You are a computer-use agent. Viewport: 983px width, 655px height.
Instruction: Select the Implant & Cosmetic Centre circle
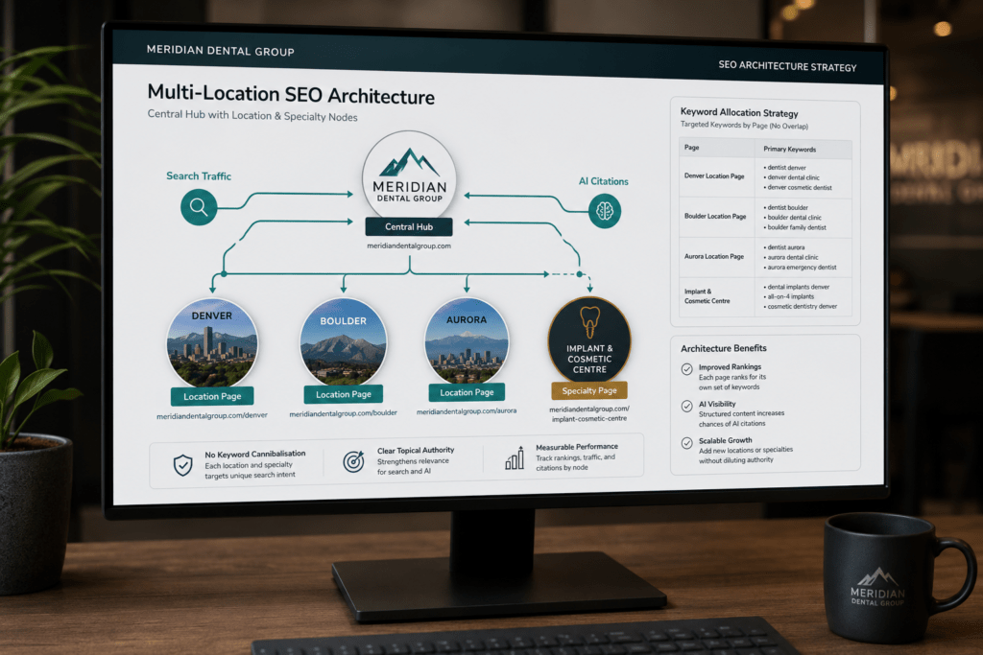(589, 339)
